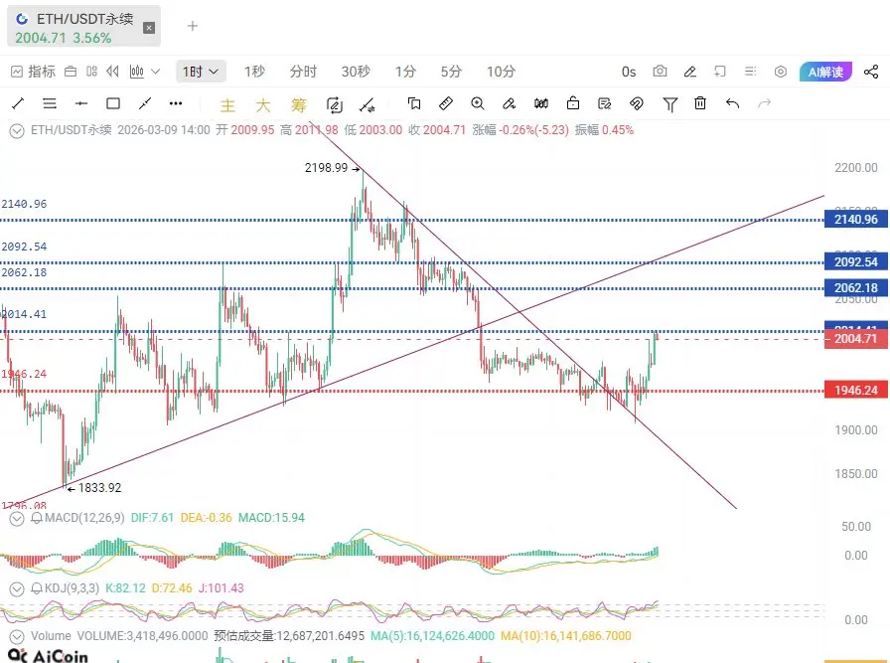This screenshot has width=890, height=663.
Task: Take a chart screenshot with camera icon
Action: pos(660,71)
